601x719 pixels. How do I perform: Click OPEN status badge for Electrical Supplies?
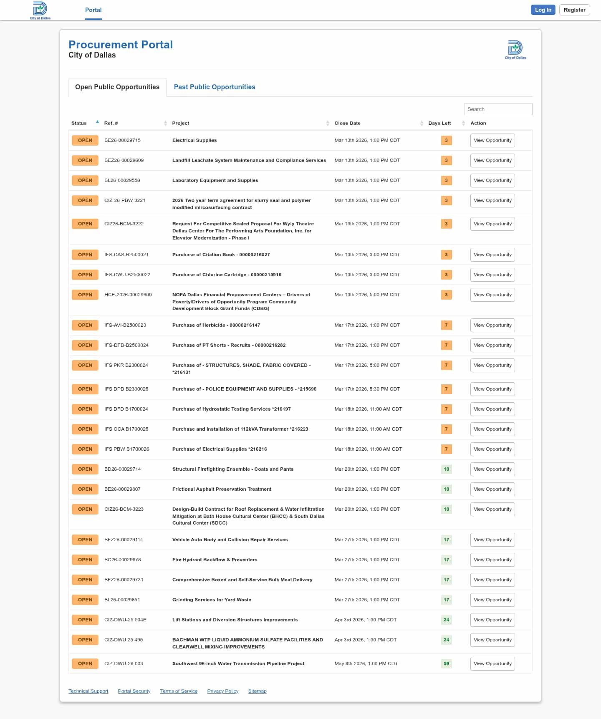click(x=85, y=140)
